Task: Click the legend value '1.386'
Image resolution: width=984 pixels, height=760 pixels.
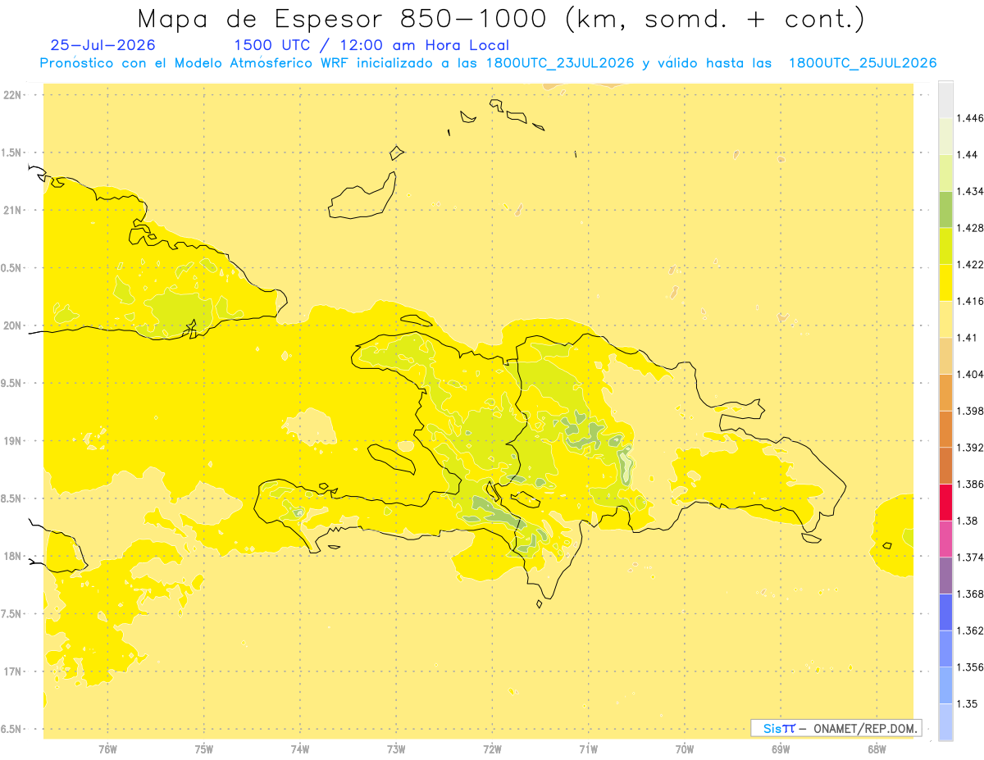Action: point(972,484)
